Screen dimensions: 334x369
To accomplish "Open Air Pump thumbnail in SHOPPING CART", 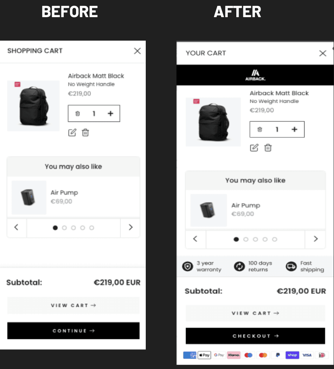I will coord(29,198).
